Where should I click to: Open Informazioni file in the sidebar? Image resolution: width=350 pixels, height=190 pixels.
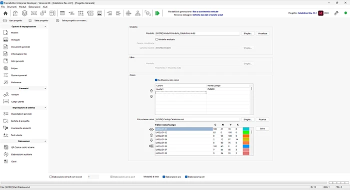(19, 54)
